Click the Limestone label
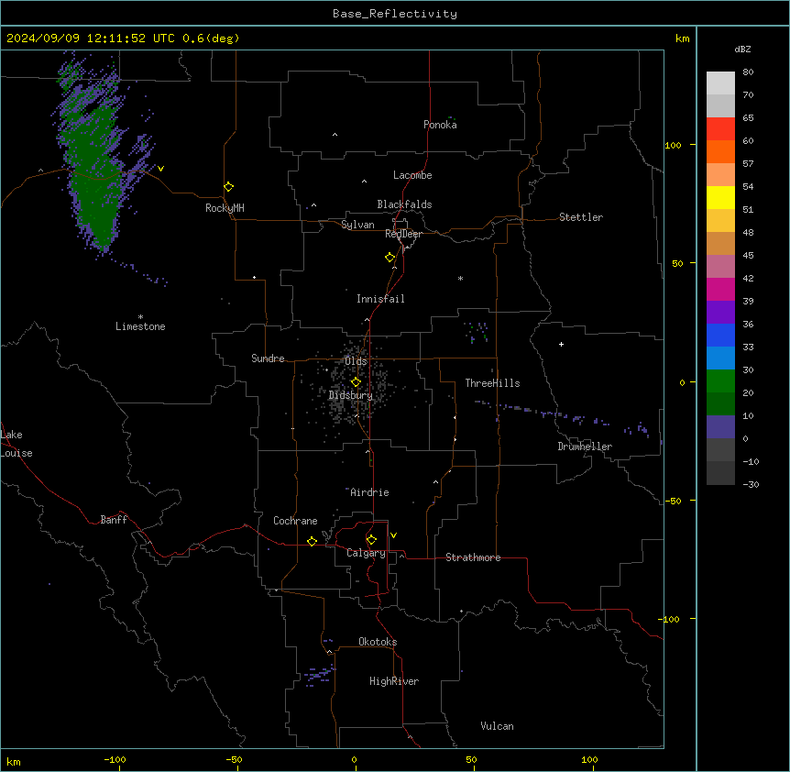 140,326
